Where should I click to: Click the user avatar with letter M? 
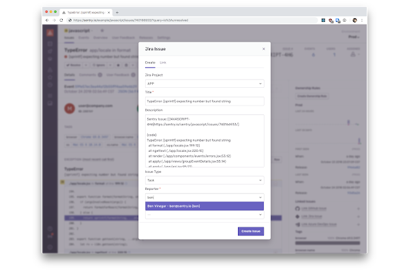click(70, 108)
